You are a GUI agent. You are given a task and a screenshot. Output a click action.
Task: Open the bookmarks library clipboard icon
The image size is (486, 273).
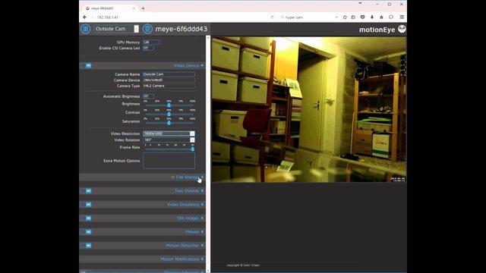pyautogui.click(x=353, y=17)
